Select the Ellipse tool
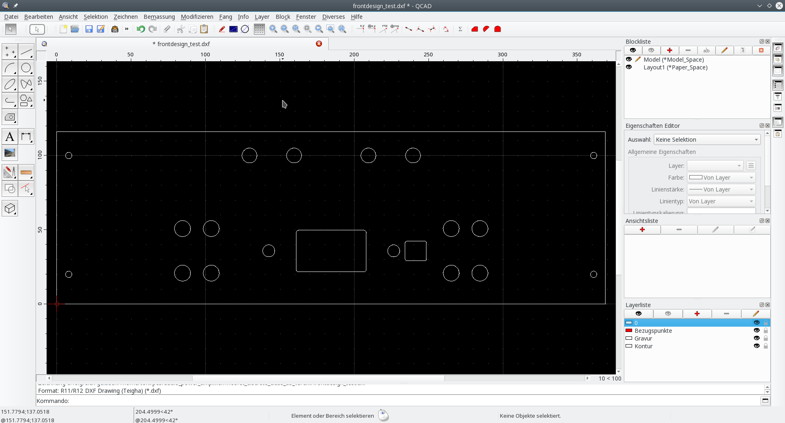Screen dimensions: 785x423 click(10, 85)
